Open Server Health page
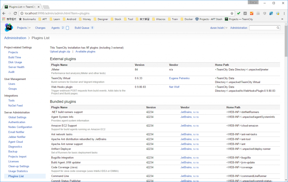 click(x=16, y=67)
